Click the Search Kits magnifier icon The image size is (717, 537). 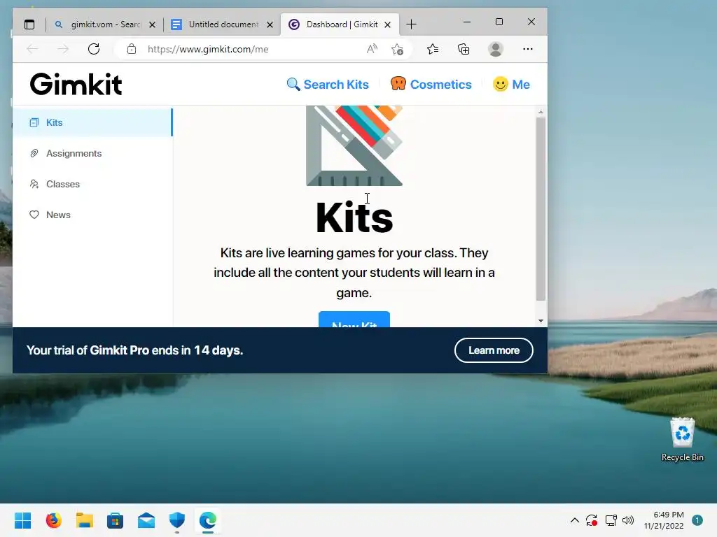coord(293,85)
